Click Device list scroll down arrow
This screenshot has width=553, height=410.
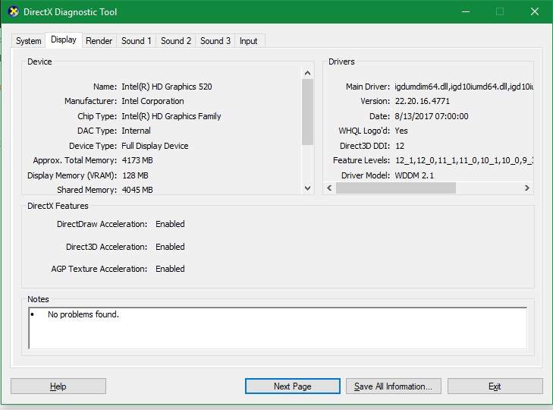[307, 188]
